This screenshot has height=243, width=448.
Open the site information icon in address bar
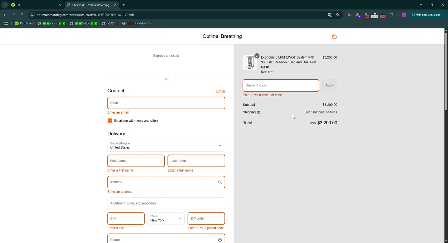pos(32,15)
